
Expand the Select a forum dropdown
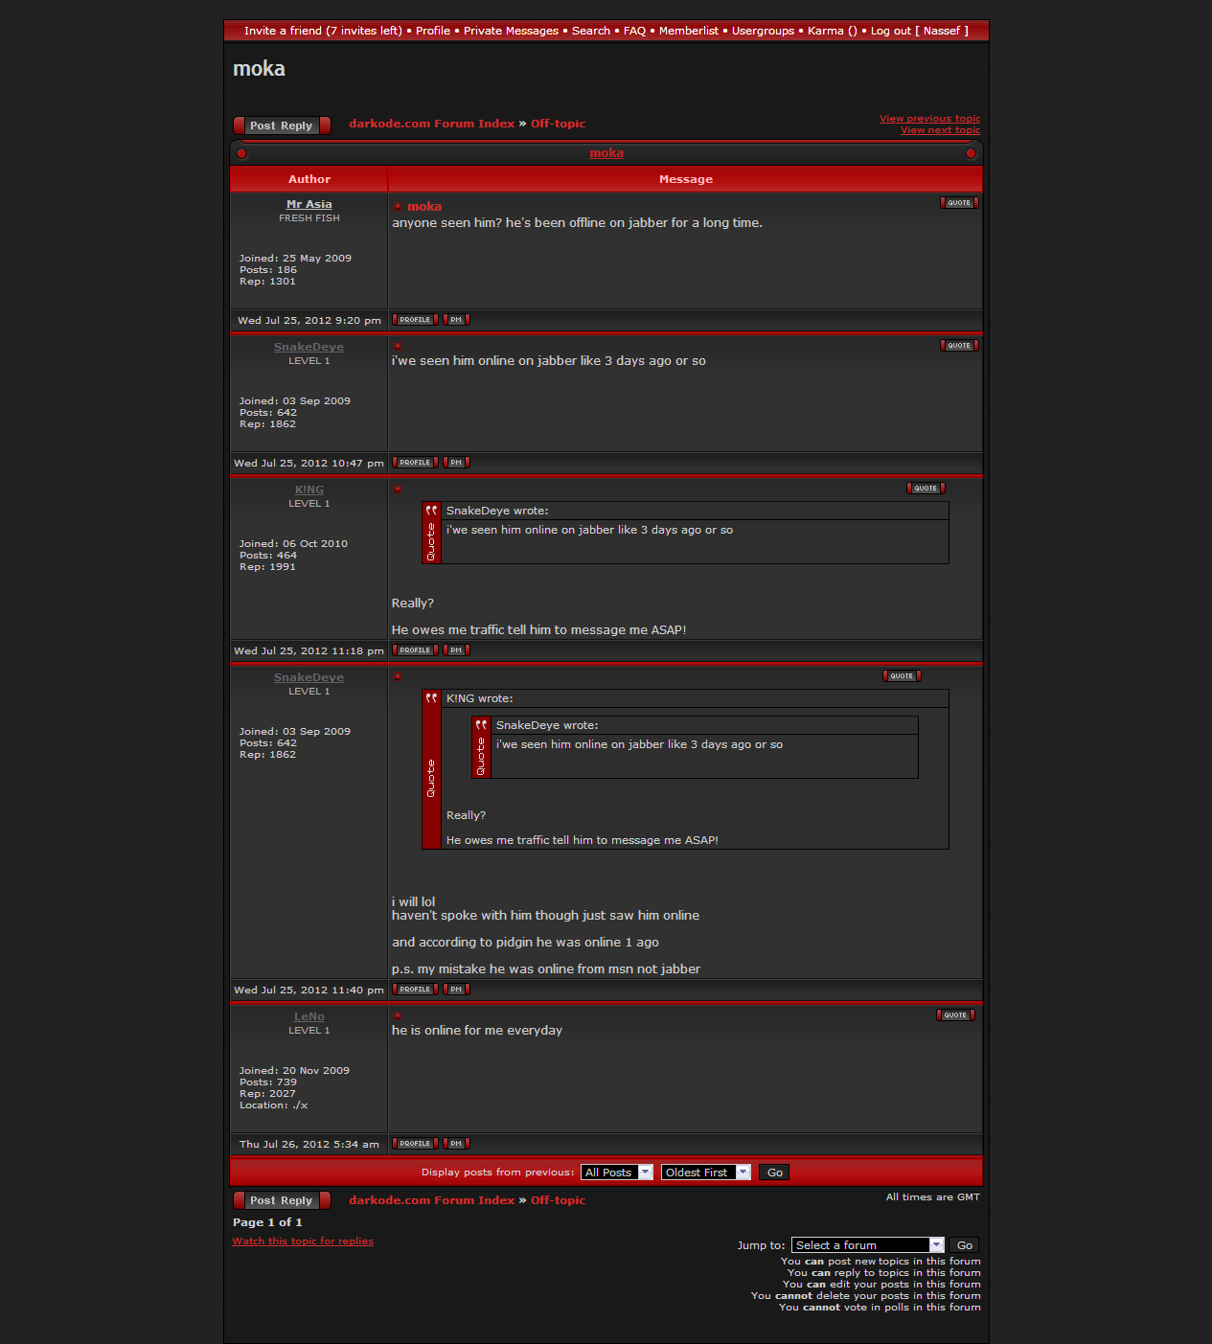tap(868, 1245)
